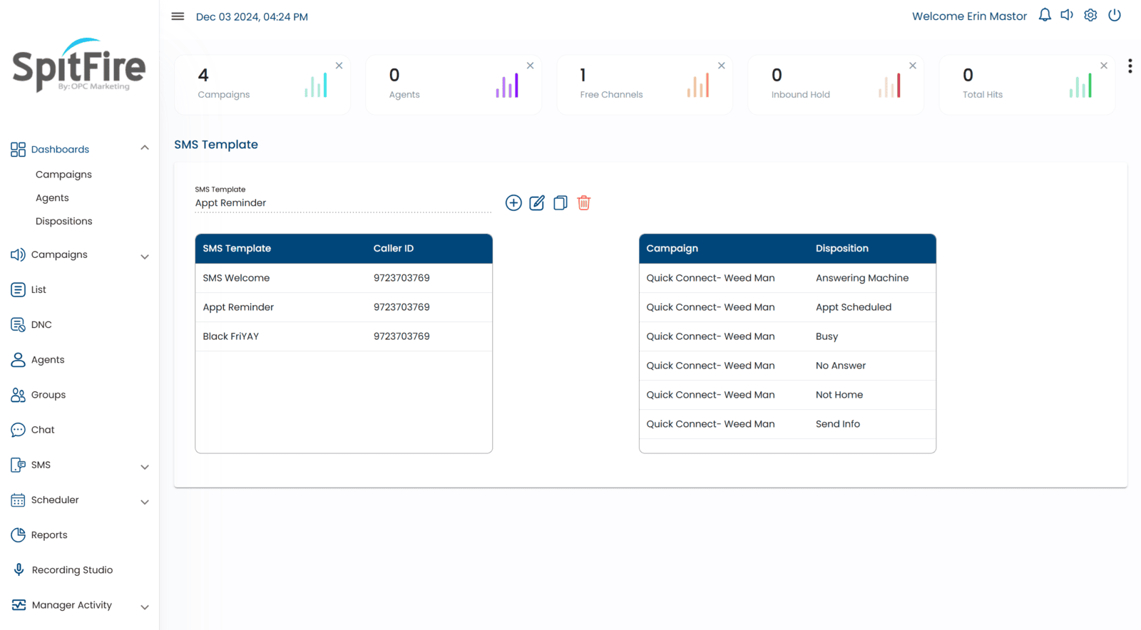Viewport: 1141px width, 630px height.
Task: Click the power logout icon
Action: point(1115,15)
